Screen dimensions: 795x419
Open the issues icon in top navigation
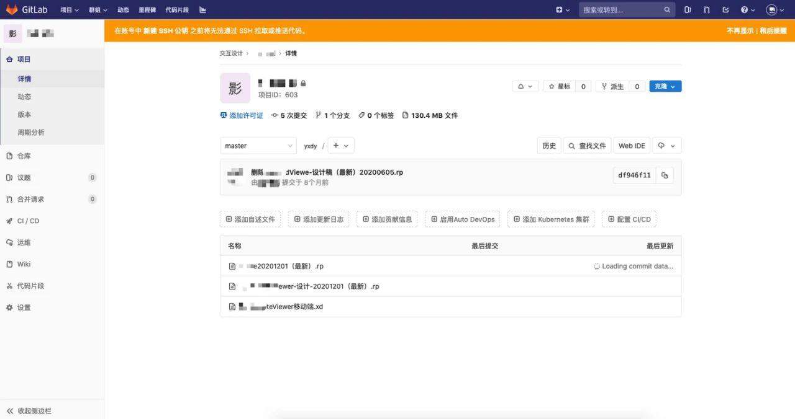(x=688, y=10)
